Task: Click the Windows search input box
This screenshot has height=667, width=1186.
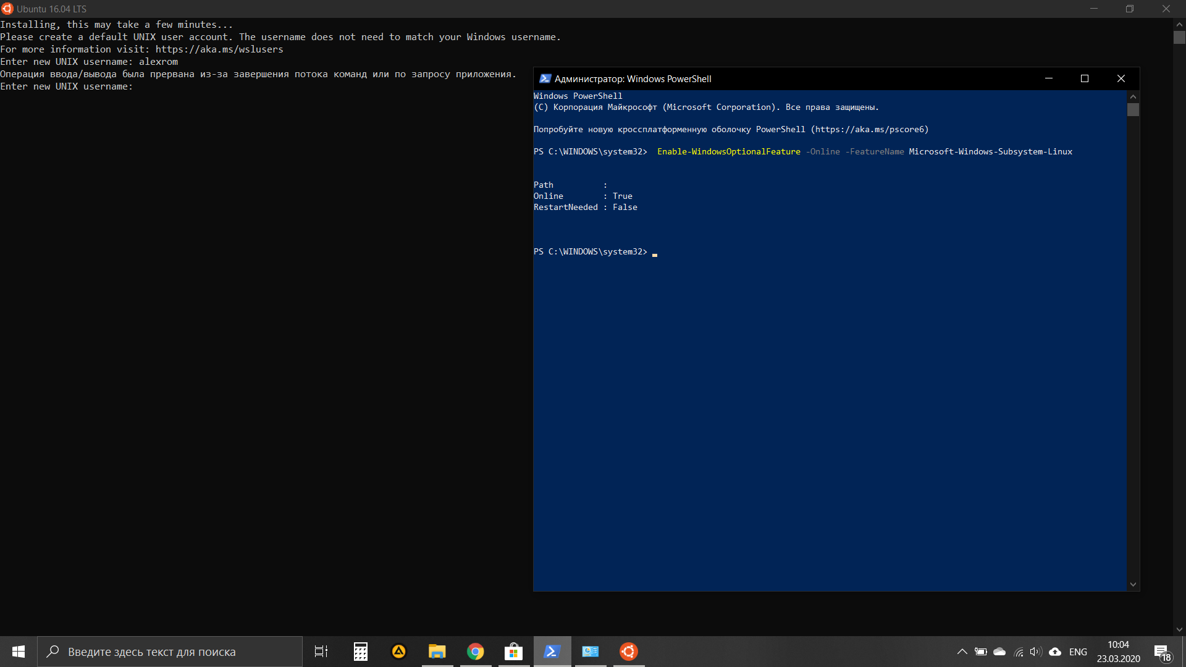Action: point(170,652)
